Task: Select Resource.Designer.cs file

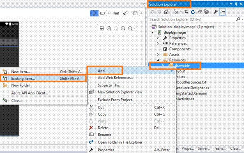Action: pyautogui.click(x=192, y=88)
